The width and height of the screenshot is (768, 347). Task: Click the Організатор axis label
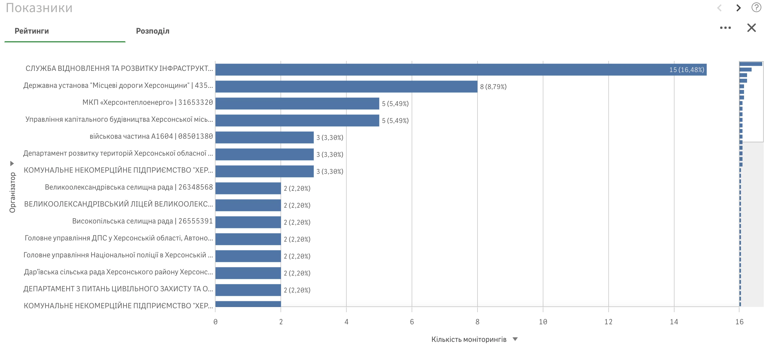pyautogui.click(x=12, y=192)
